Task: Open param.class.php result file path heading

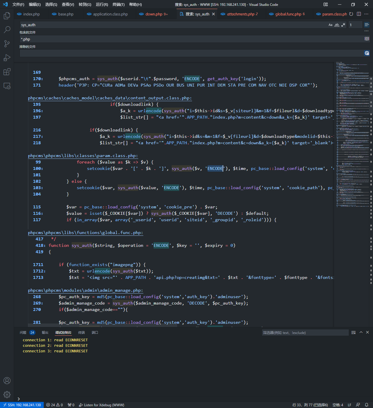Action: click(x=83, y=156)
